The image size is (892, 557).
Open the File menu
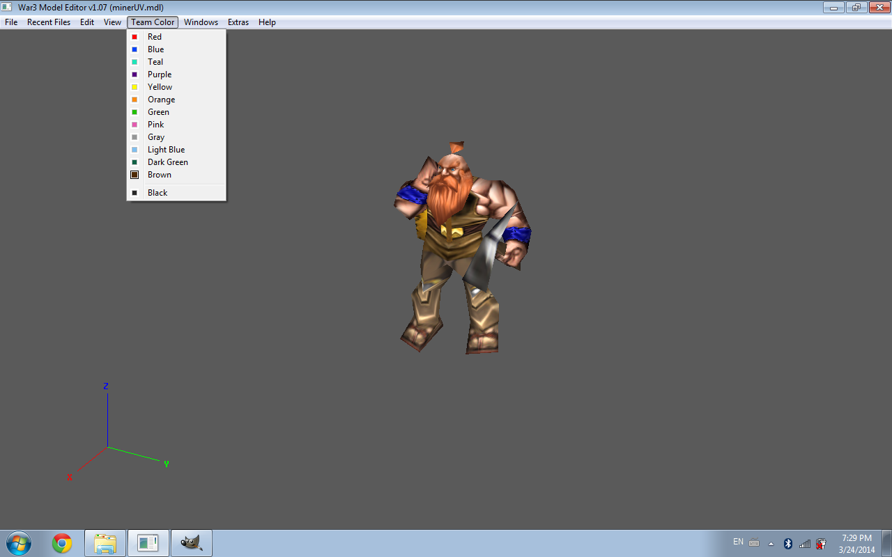11,22
